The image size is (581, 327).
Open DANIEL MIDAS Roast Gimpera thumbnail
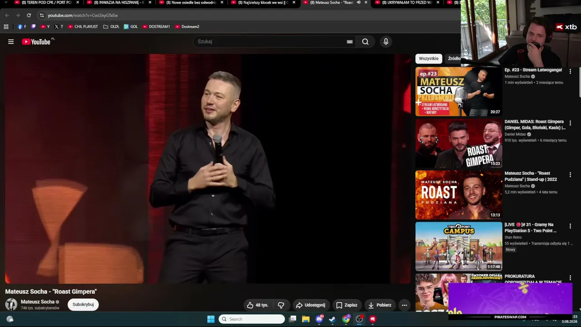458,144
